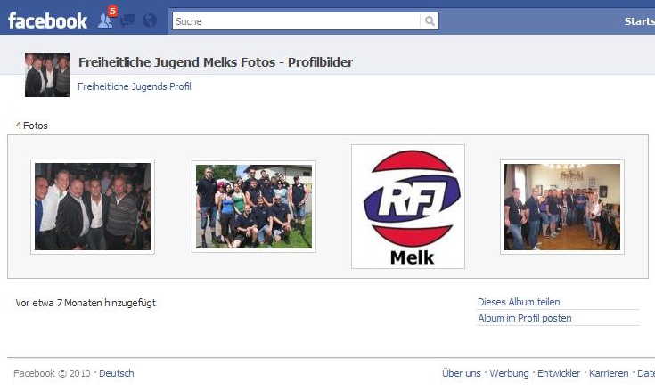This screenshot has height=391, width=655.
Task: Open the Werbung footer link
Action: [509, 373]
